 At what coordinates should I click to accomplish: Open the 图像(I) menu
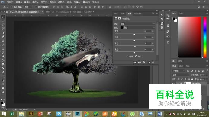27,2
